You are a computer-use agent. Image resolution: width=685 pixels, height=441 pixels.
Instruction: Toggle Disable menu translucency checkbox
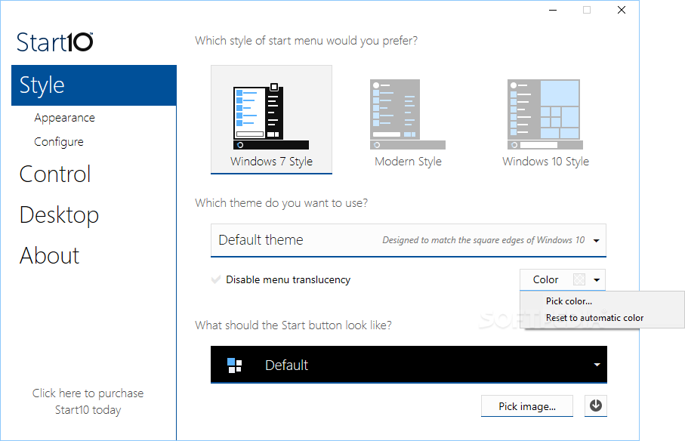click(x=216, y=279)
